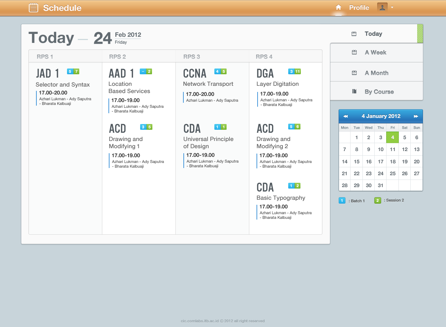
Task: Click the RPS 4 column header
Action: pos(264,57)
